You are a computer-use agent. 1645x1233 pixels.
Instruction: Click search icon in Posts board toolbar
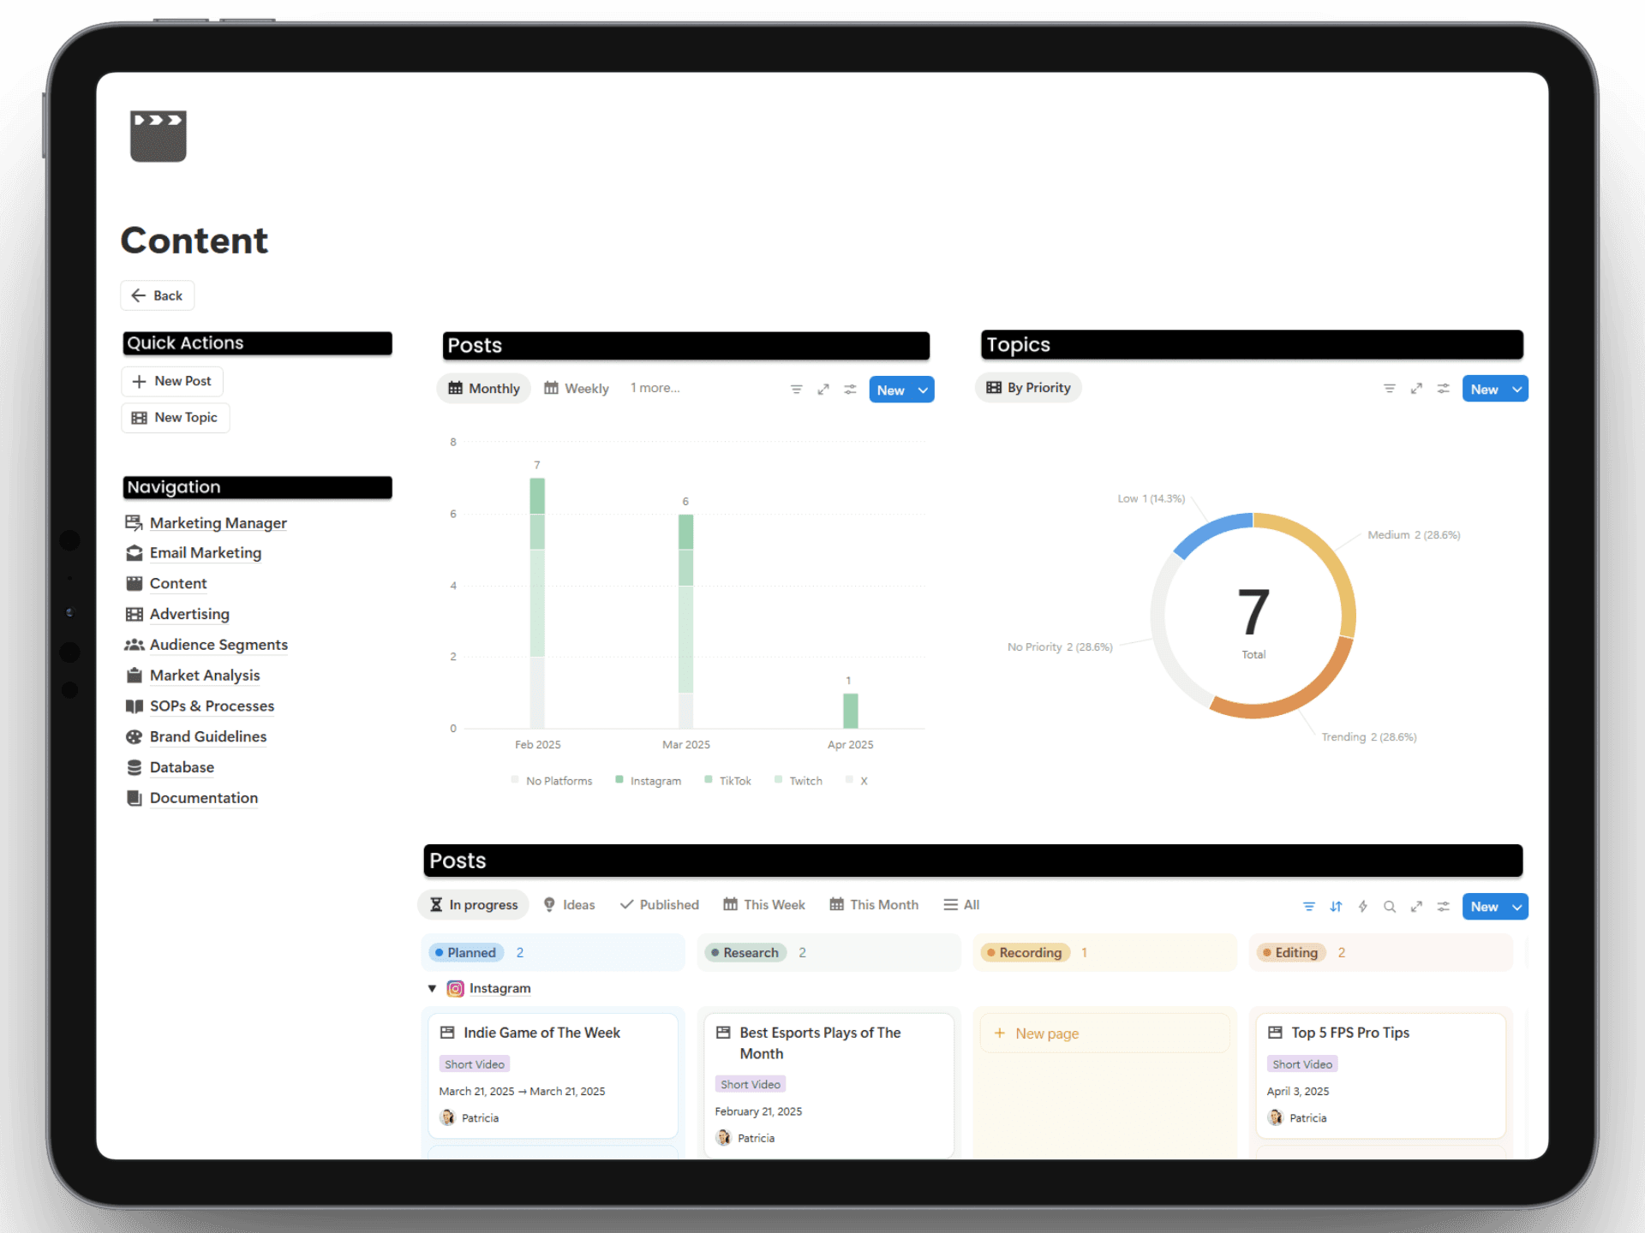pyautogui.click(x=1390, y=906)
